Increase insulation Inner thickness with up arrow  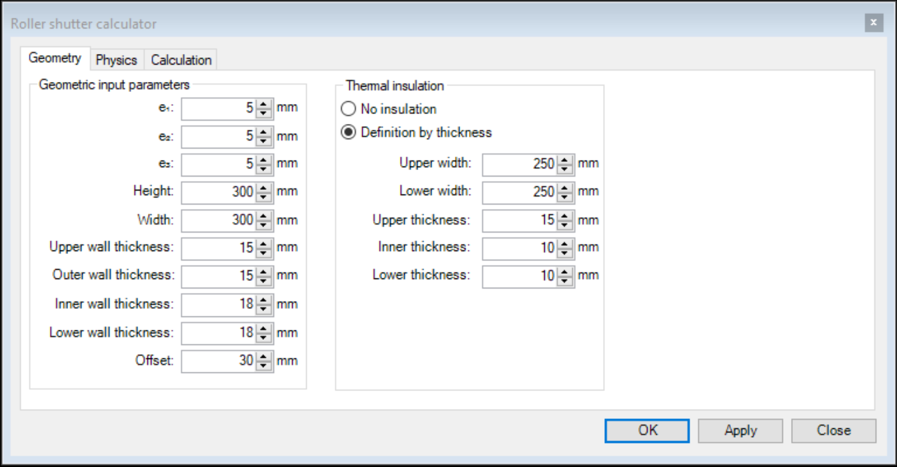565,244
